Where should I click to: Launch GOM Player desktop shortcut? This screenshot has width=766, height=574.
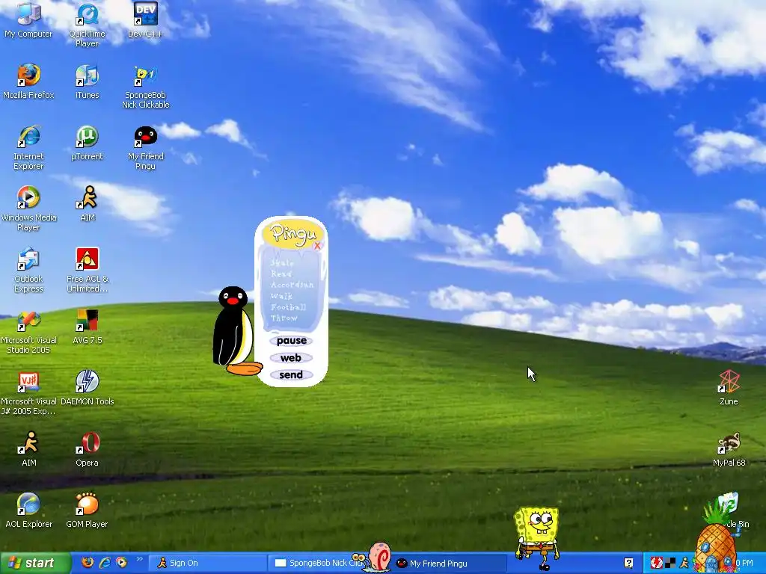87,510
